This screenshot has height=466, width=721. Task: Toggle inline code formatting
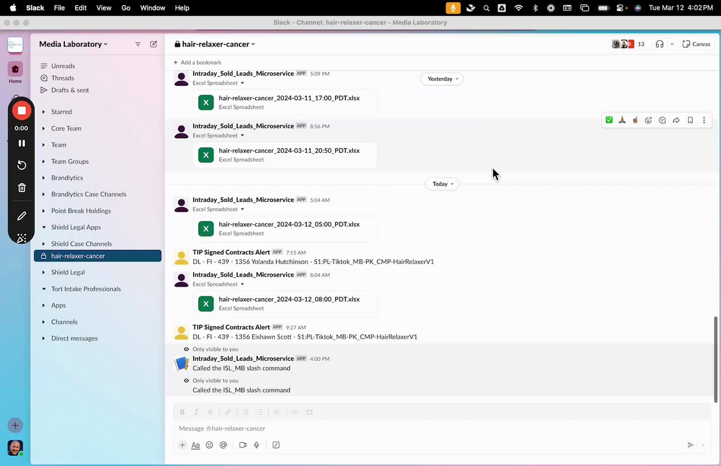coord(295,412)
